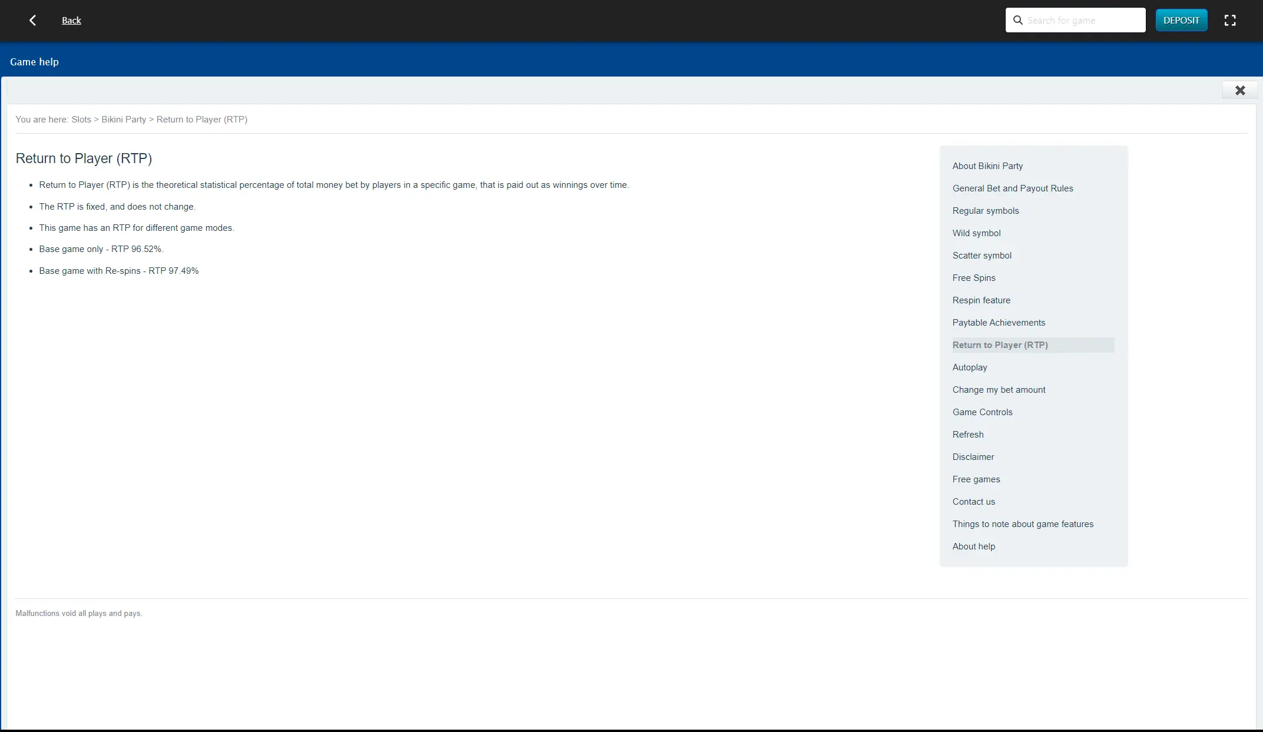The height and width of the screenshot is (732, 1263).
Task: Focus the Search for game field
Action: pyautogui.click(x=1075, y=20)
